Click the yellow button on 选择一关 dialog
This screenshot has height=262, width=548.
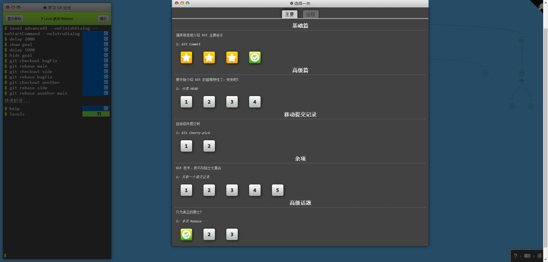tap(182, 3)
